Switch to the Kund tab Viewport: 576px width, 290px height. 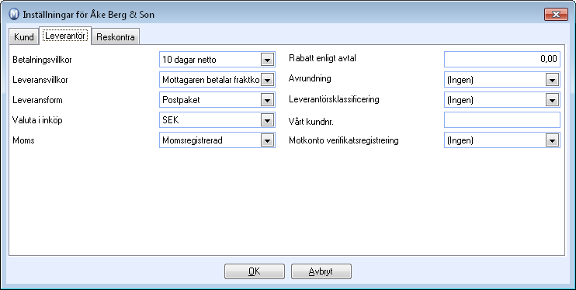tap(24, 36)
